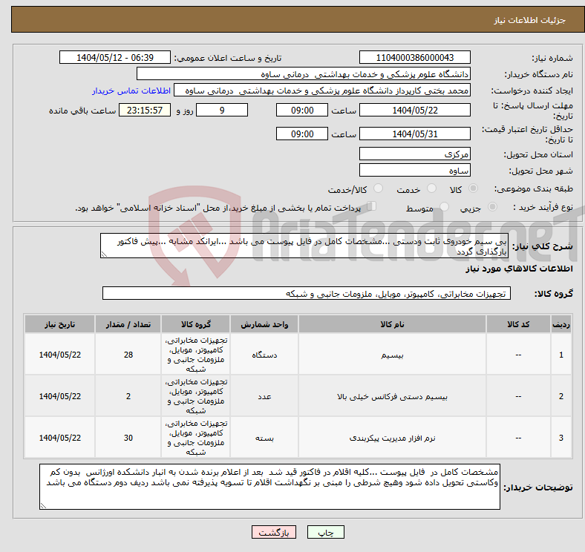Click the تاریخ نیاز column header
This screenshot has height=552, width=585.
(x=59, y=324)
